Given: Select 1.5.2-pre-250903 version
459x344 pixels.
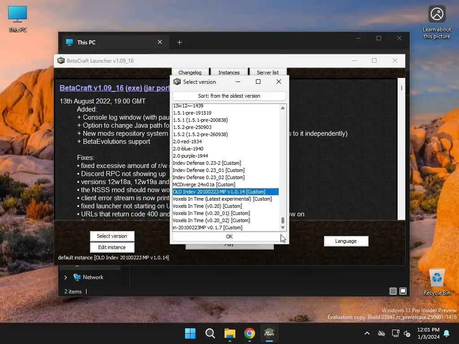Looking at the screenshot, I should point(225,127).
